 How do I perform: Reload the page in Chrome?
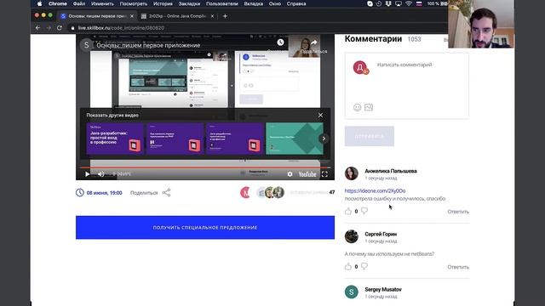[60, 28]
